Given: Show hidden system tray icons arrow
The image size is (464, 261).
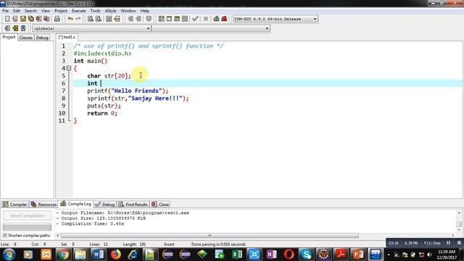Looking at the screenshot, I should (x=389, y=254).
